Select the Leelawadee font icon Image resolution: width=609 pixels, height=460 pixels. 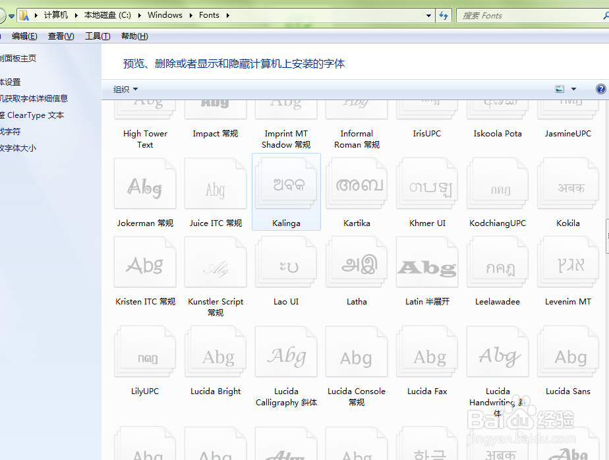(x=498, y=262)
